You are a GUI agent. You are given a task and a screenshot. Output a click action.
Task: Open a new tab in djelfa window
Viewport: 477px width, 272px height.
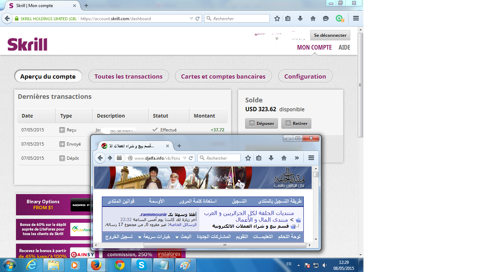[179, 146]
